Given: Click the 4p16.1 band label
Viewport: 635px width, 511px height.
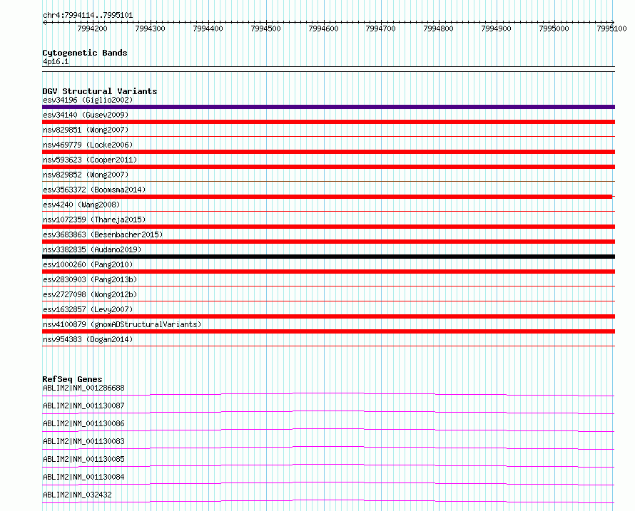Looking at the screenshot, I should (x=56, y=61).
